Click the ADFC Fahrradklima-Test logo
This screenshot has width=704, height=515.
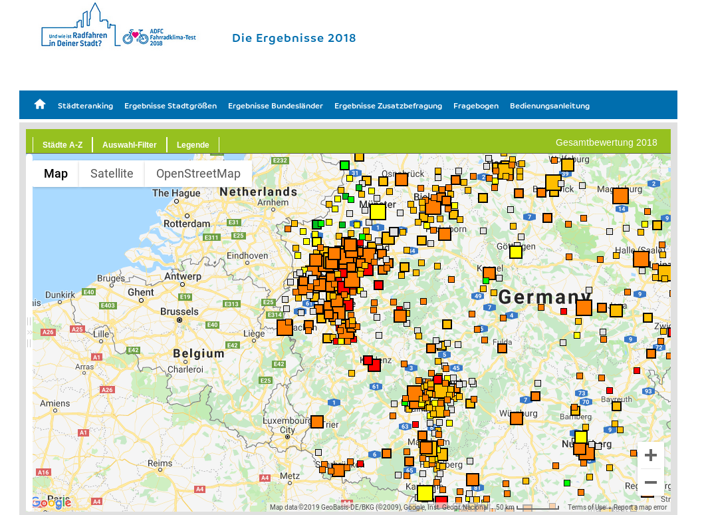(159, 37)
